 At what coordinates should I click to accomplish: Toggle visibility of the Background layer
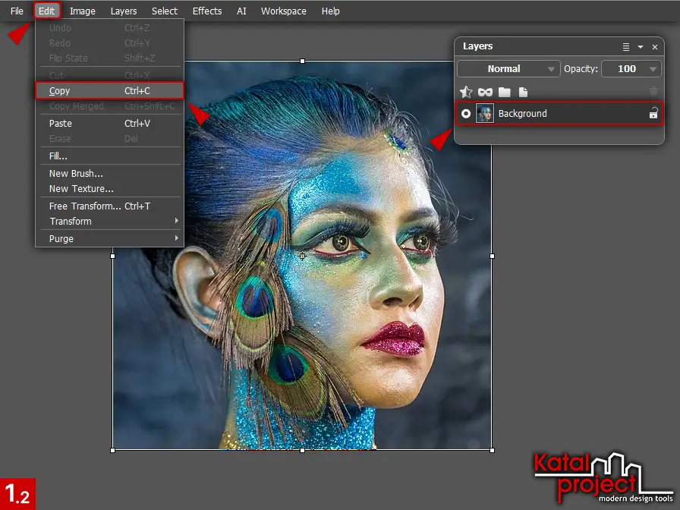466,114
